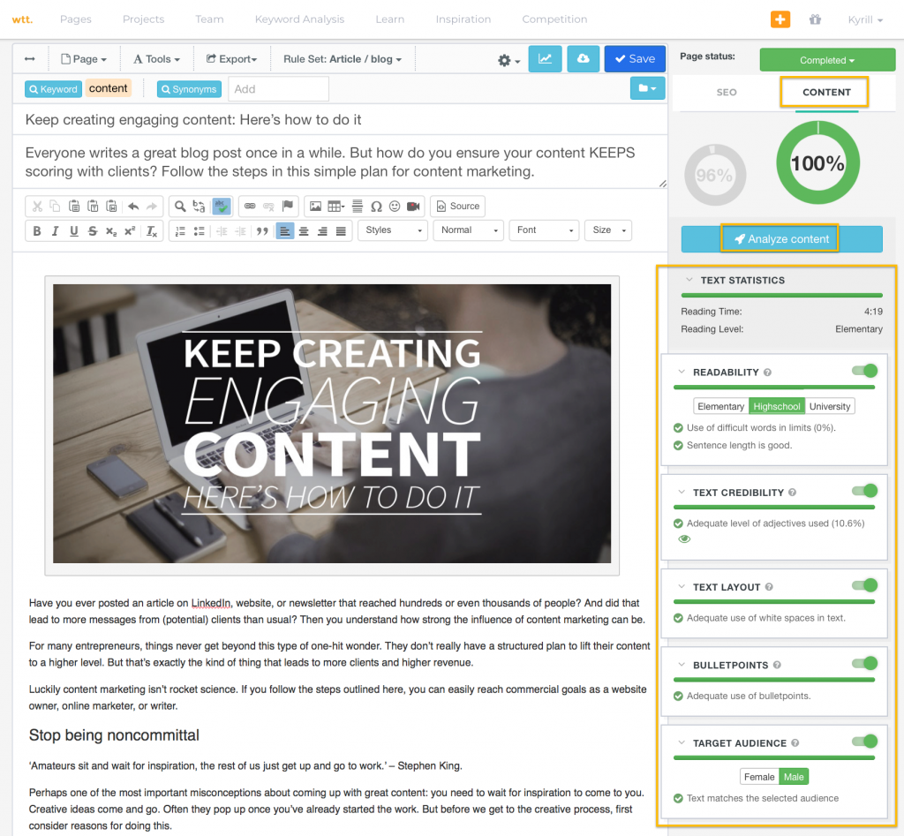Click the Replace icon in editor toolbar
This screenshot has height=836, width=904.
pos(199,207)
